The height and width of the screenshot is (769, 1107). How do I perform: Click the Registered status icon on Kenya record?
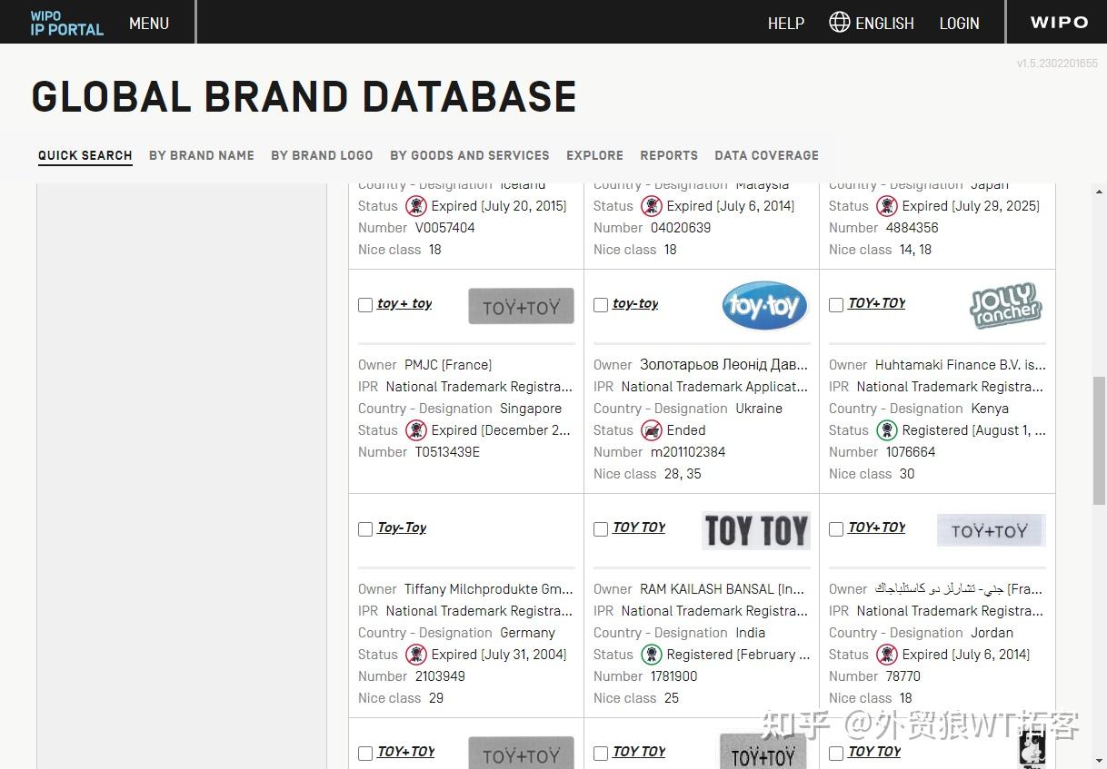tap(887, 430)
